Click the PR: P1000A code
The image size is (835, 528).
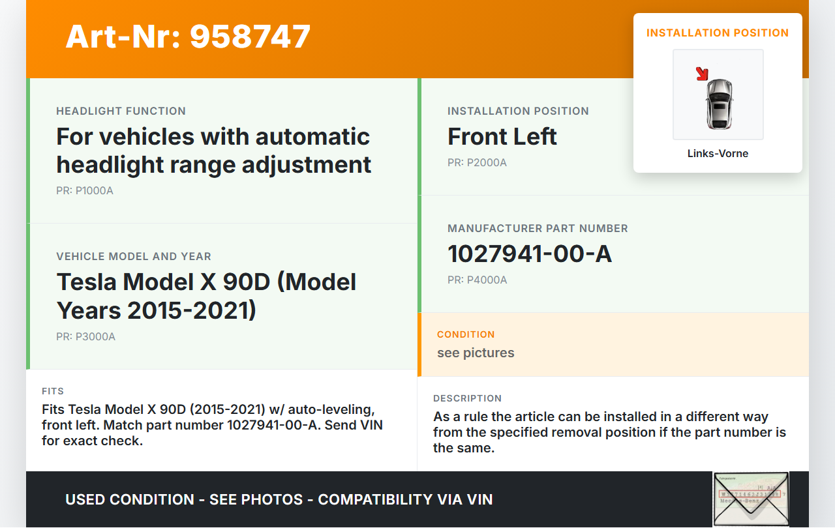(85, 191)
